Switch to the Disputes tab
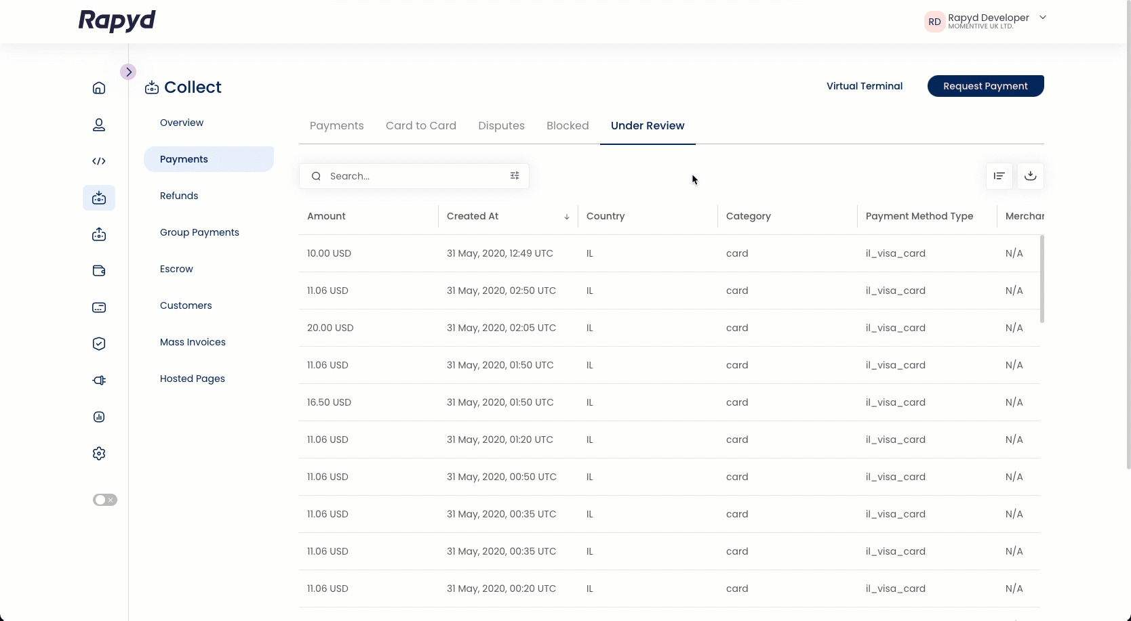Image resolution: width=1131 pixels, height=621 pixels. (x=502, y=126)
